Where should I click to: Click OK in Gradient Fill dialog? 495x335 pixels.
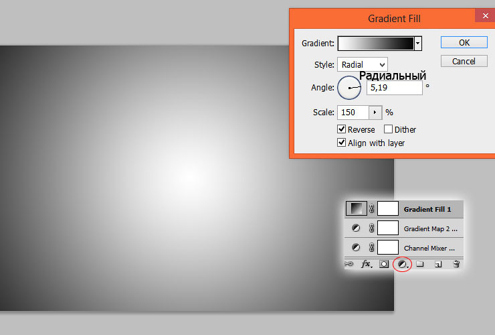[x=464, y=42]
